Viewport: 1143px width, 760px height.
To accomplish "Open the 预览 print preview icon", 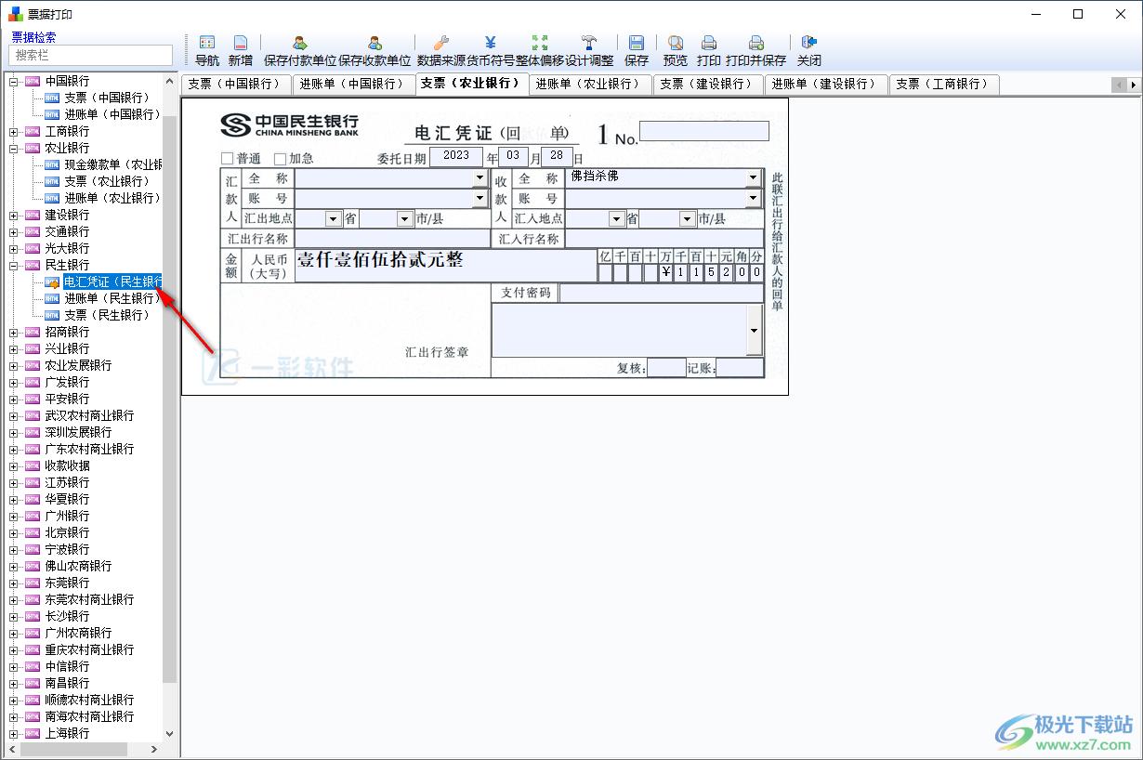I will tap(676, 43).
